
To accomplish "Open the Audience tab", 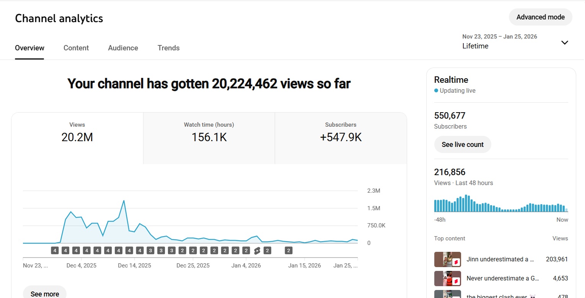I will 123,48.
